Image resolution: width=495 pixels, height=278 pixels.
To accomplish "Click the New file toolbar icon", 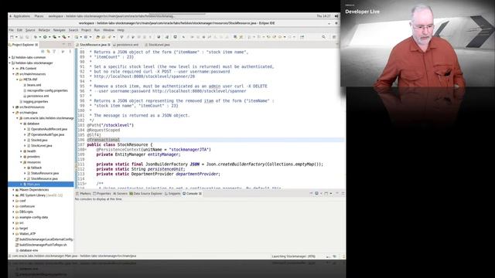I will pos(12,37).
